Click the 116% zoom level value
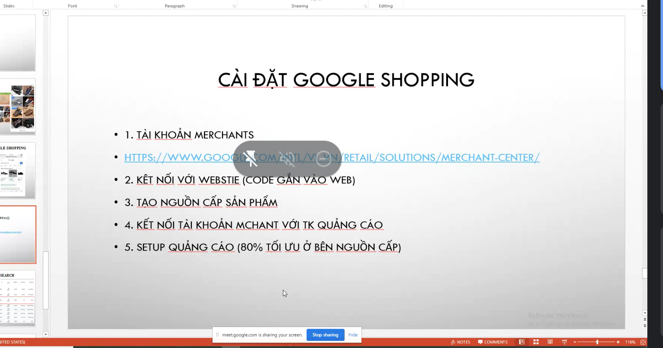Screen dimensions: 663x348 630,342
